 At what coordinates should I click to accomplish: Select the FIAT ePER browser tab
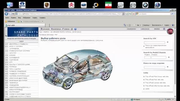point(25,25)
